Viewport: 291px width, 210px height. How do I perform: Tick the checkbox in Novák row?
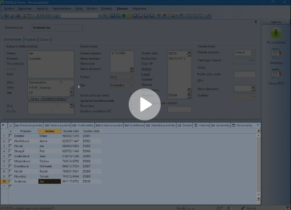pos(10,146)
